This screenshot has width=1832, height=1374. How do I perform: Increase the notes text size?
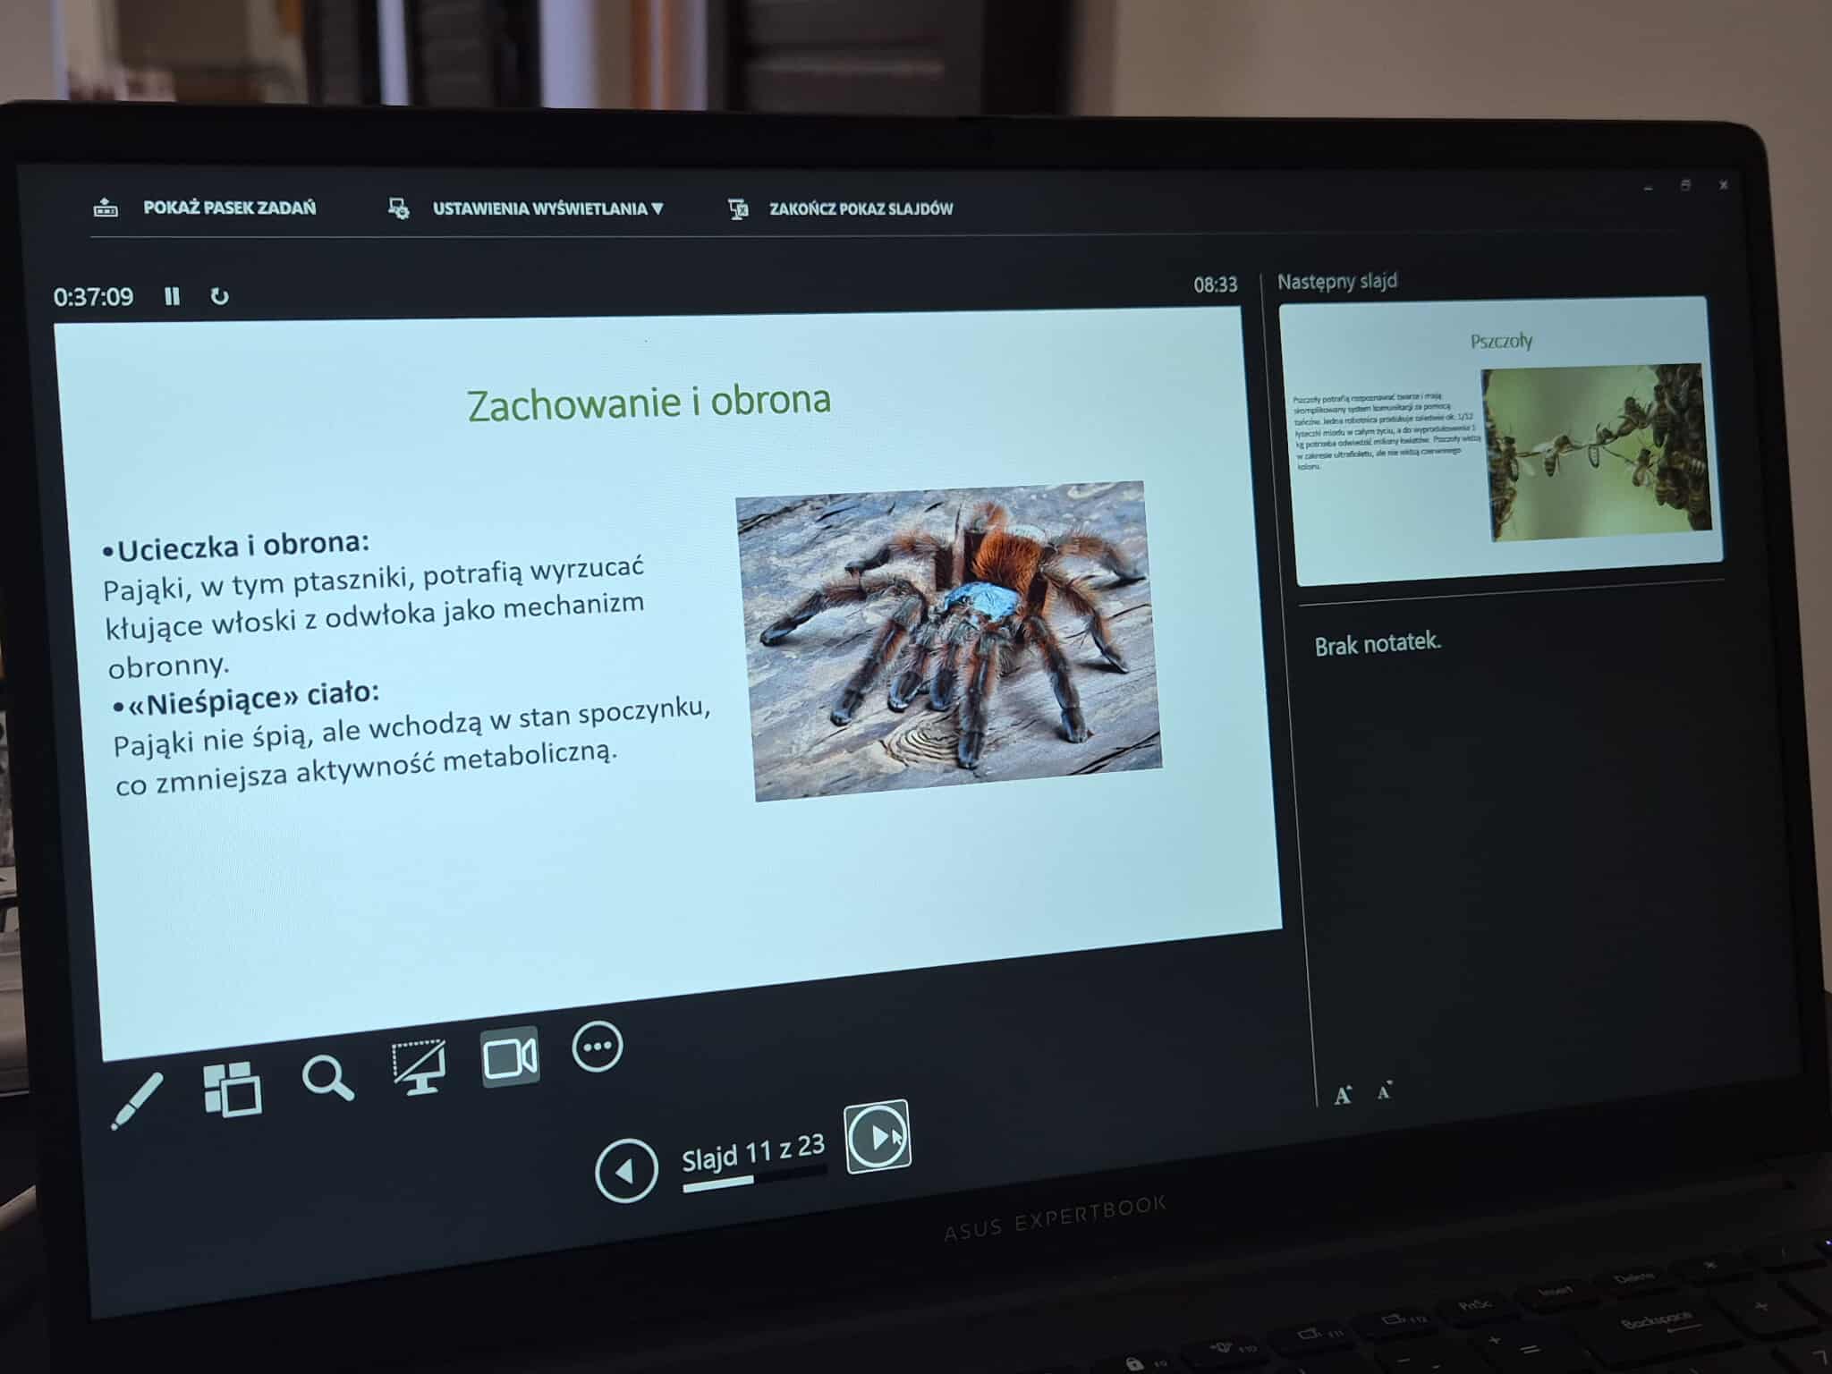coord(1343,1095)
